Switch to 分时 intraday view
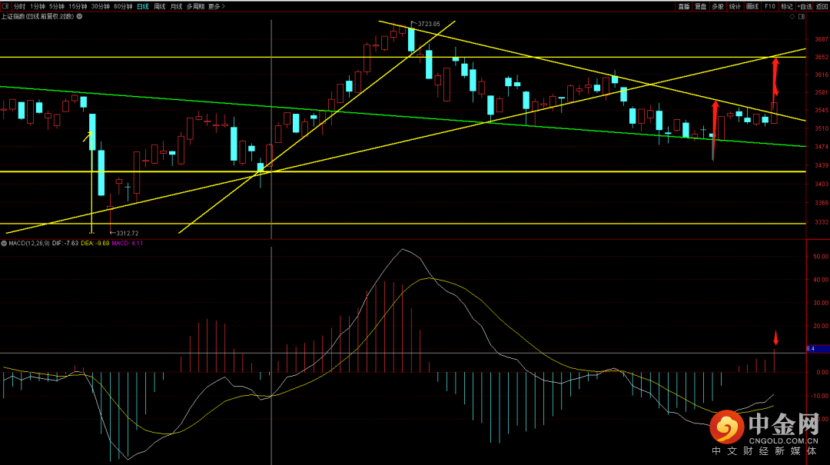The height and width of the screenshot is (465, 830). [x=19, y=6]
